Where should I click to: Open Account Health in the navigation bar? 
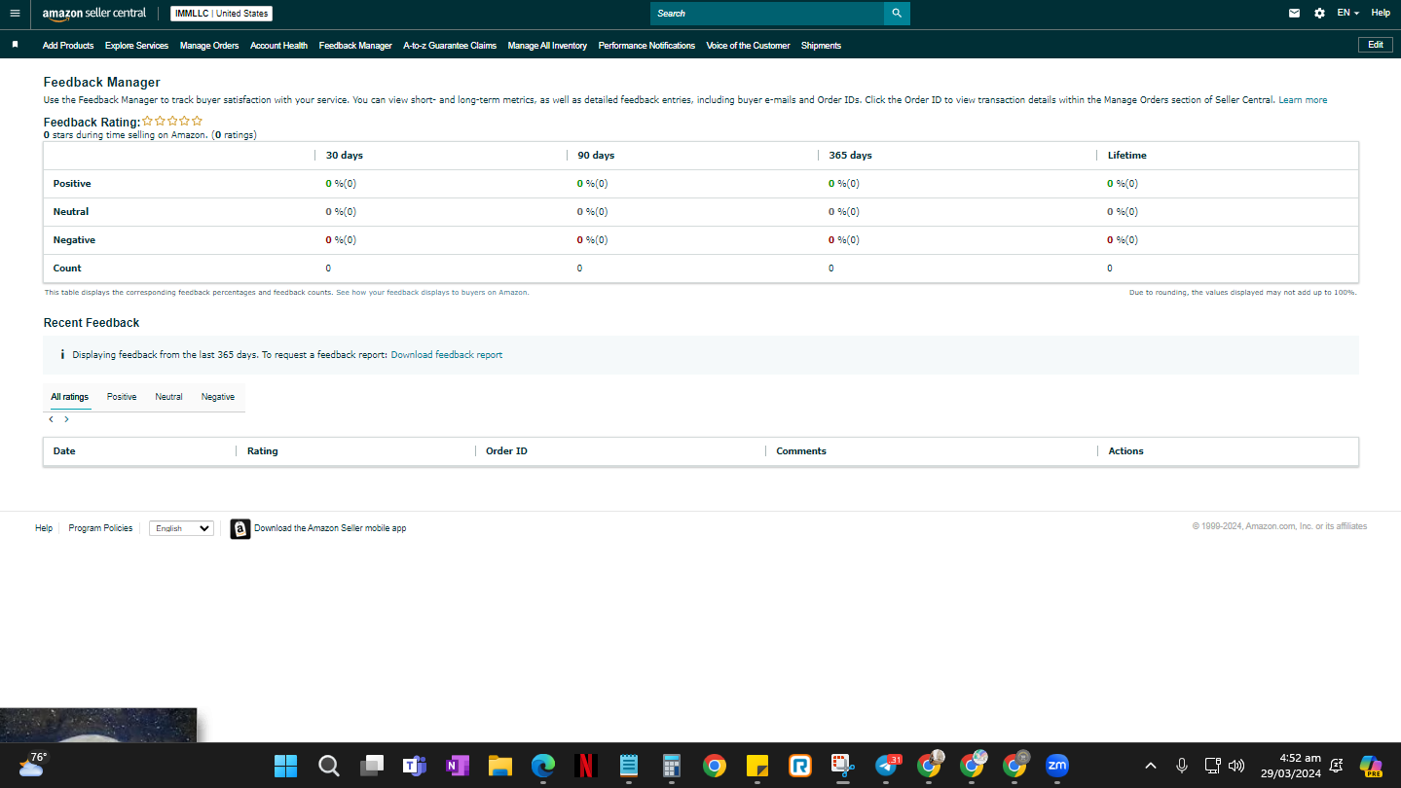pyautogui.click(x=278, y=46)
